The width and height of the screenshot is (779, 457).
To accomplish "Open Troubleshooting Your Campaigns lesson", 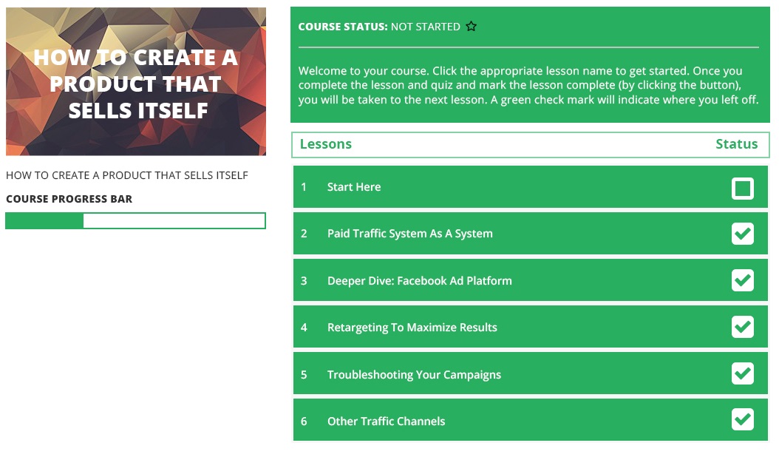I will point(414,375).
